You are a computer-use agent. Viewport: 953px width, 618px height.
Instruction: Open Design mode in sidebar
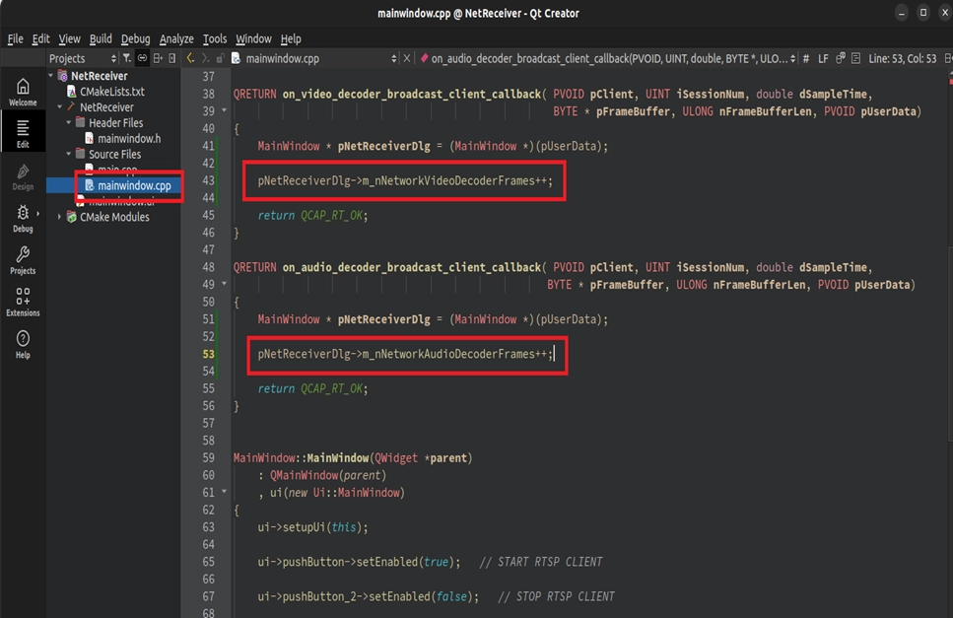pyautogui.click(x=23, y=176)
